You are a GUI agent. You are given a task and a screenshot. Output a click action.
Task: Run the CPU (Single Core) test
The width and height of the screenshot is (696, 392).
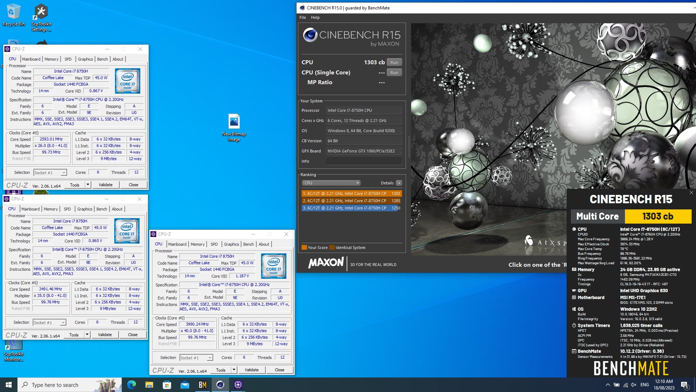[394, 73]
